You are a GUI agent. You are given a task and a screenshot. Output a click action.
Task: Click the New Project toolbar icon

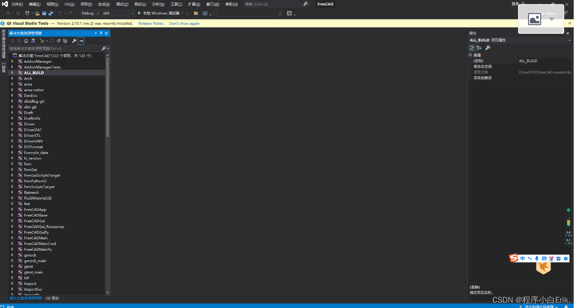click(28, 13)
